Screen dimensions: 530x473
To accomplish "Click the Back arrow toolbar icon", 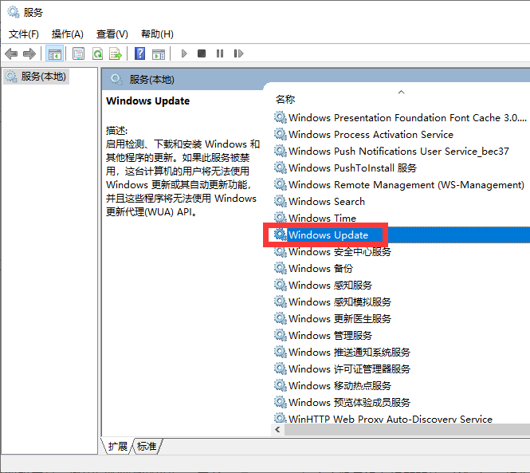I will tap(11, 53).
